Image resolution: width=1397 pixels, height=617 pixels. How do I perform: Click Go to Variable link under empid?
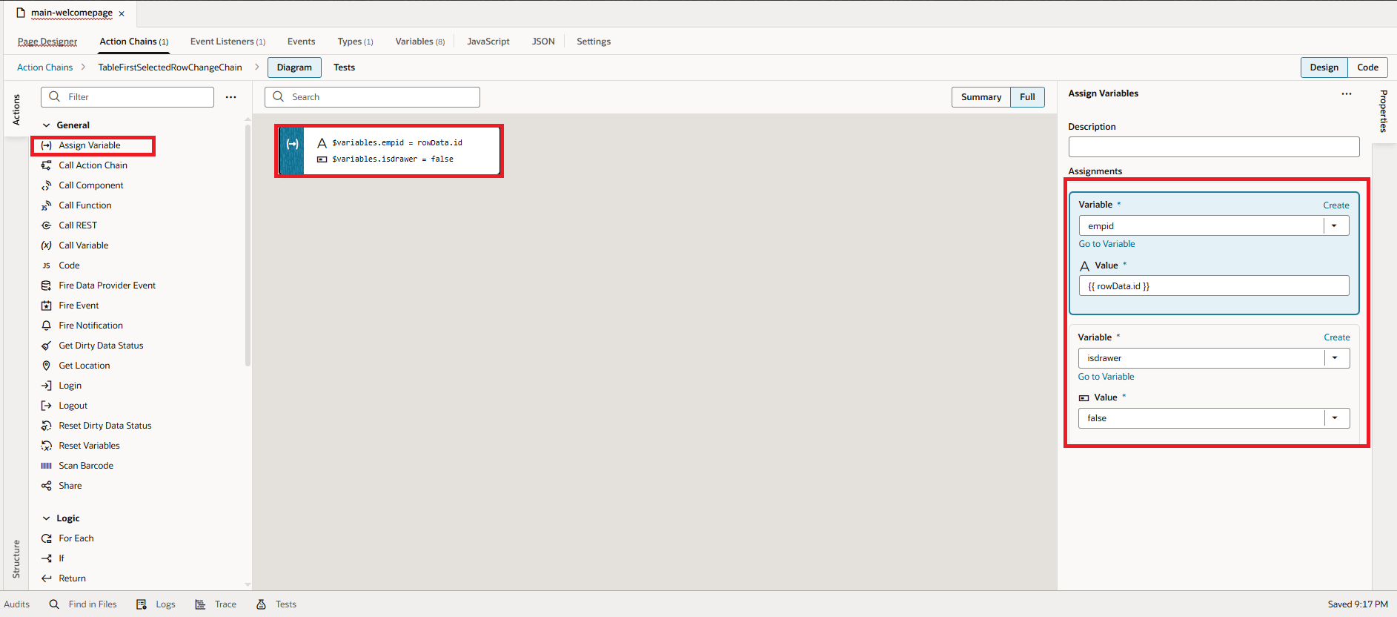pyautogui.click(x=1106, y=244)
